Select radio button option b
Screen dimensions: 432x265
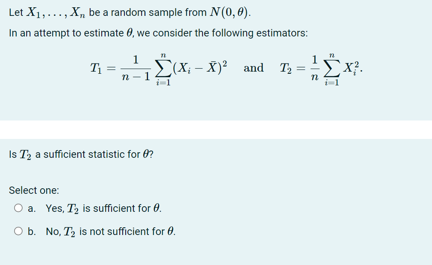point(17,231)
